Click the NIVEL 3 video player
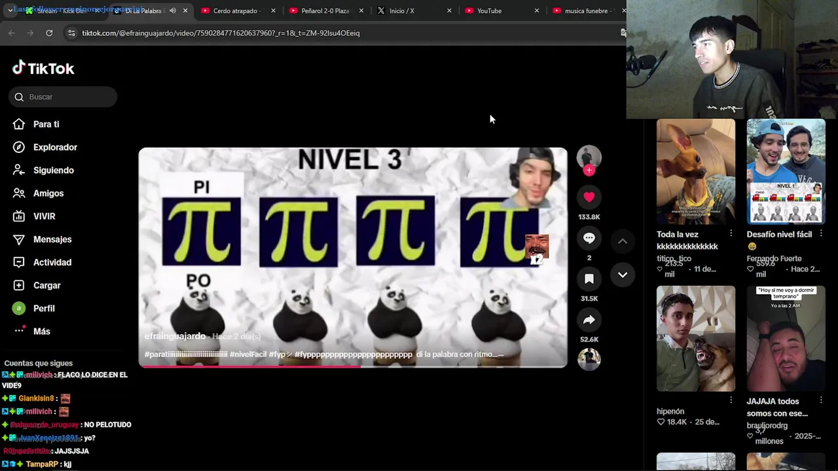 tap(353, 257)
